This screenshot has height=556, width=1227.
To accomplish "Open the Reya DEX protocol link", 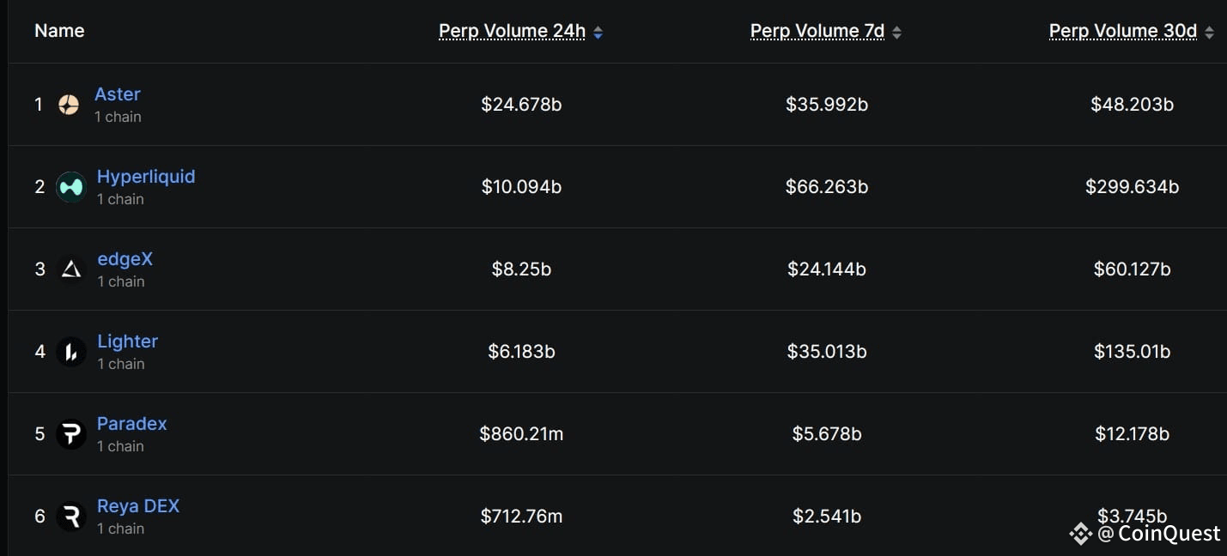I will [x=138, y=506].
